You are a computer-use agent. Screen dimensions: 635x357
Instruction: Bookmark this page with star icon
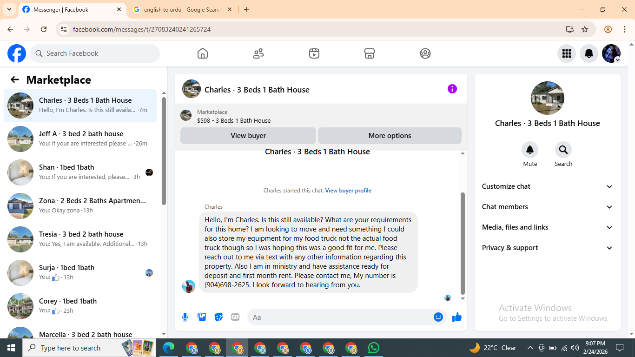[x=585, y=29]
